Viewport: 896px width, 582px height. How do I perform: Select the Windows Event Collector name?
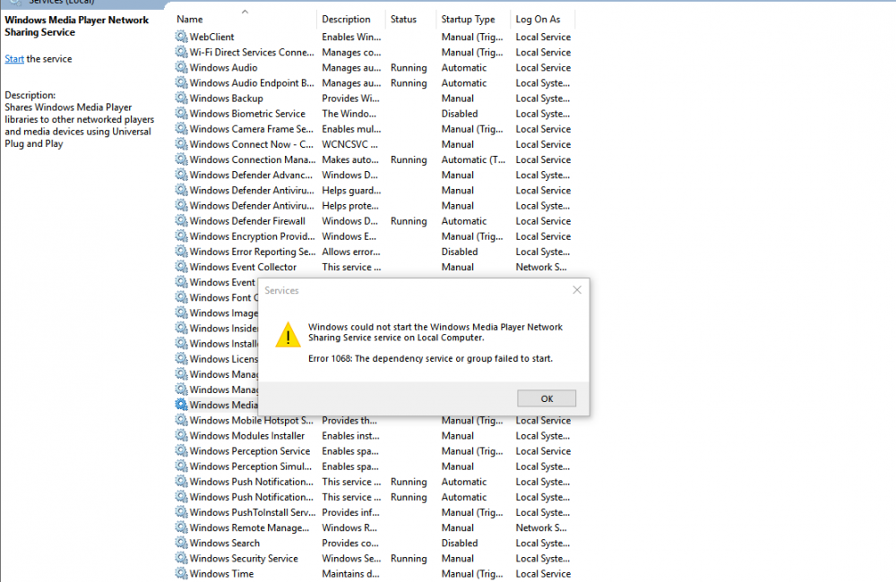pos(243,268)
